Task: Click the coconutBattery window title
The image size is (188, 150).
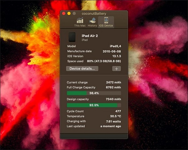Action: point(94,13)
